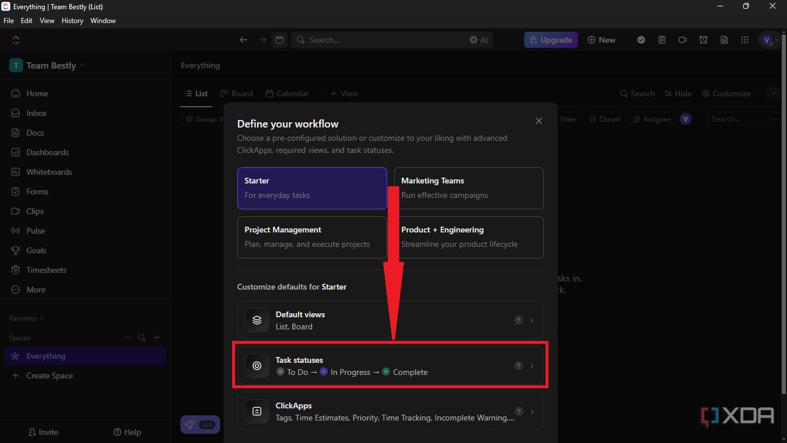Expand the ClickApps setting
787x443 pixels.
tap(390, 411)
